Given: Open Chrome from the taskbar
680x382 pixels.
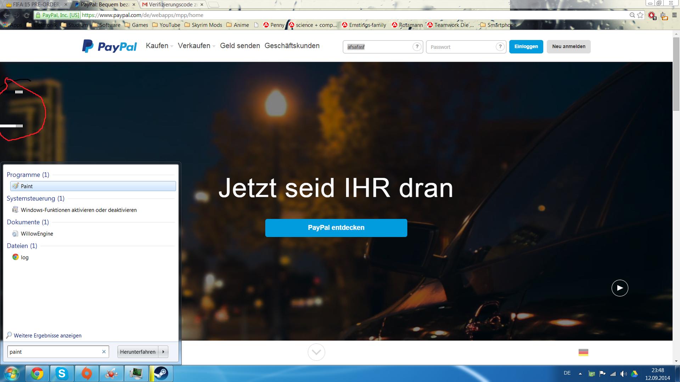Looking at the screenshot, I should point(37,374).
